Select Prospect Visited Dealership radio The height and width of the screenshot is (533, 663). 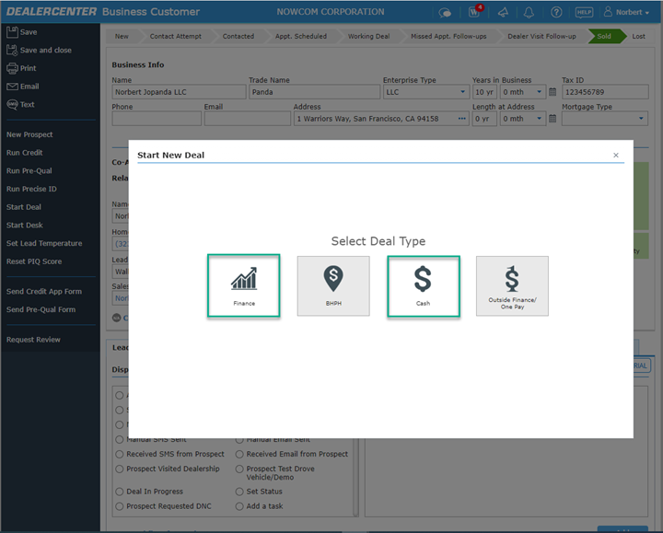click(119, 469)
